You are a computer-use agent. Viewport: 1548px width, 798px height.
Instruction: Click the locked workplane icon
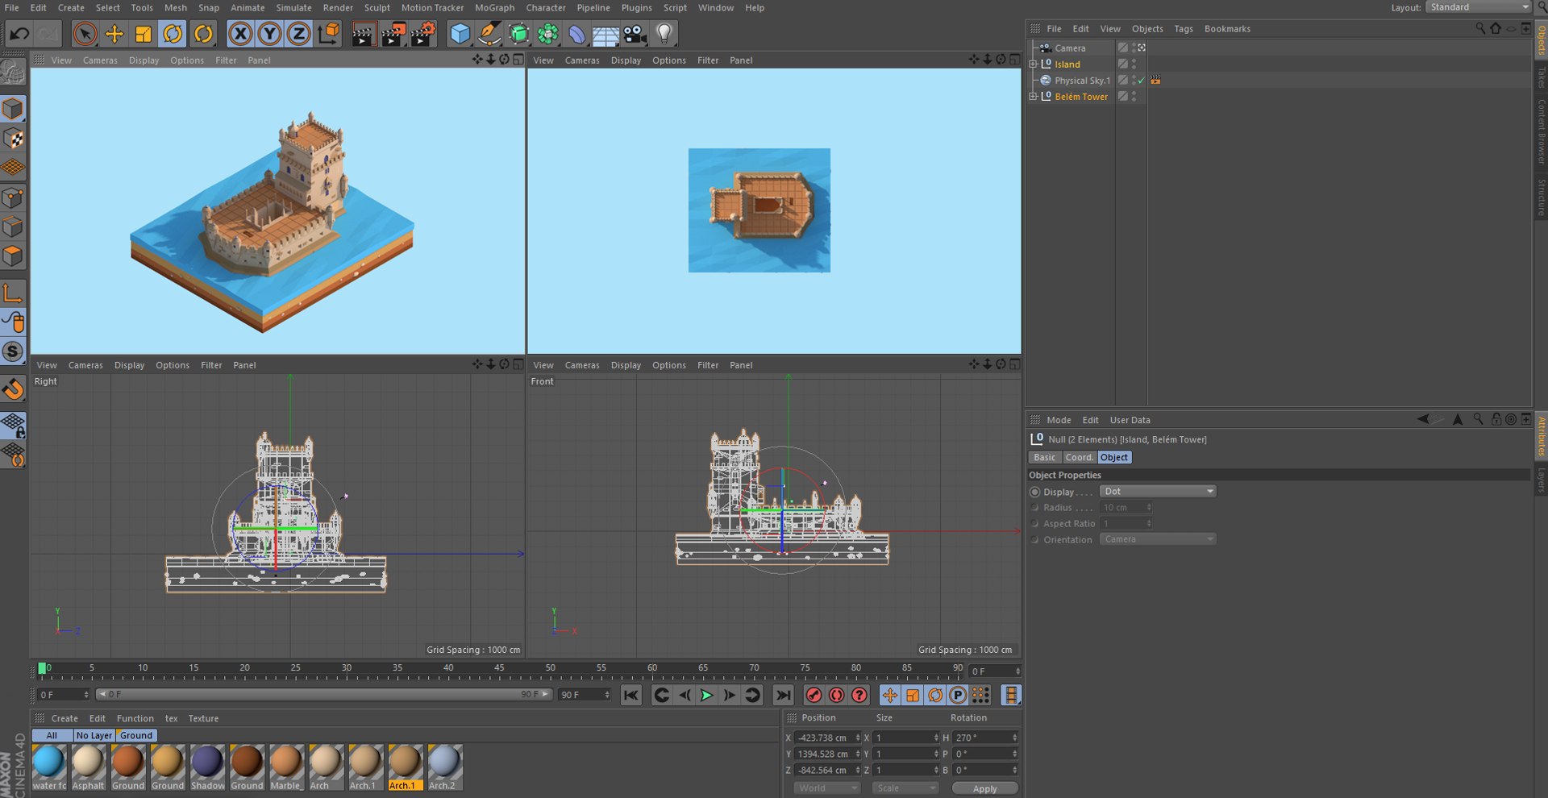pos(13,425)
